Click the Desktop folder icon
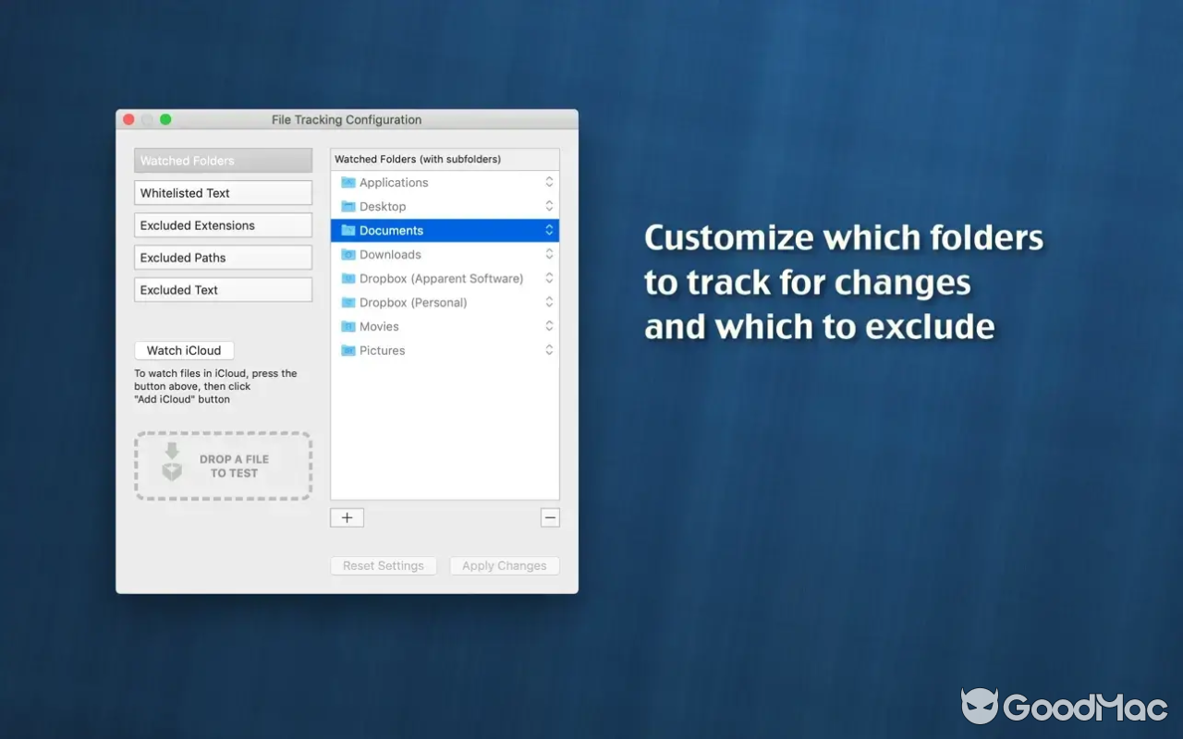 (x=348, y=206)
